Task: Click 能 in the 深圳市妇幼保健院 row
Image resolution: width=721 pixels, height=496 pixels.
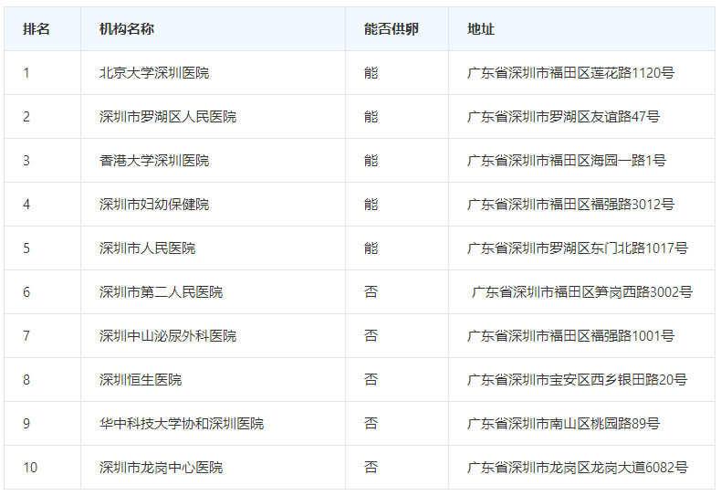Action: 371,205
